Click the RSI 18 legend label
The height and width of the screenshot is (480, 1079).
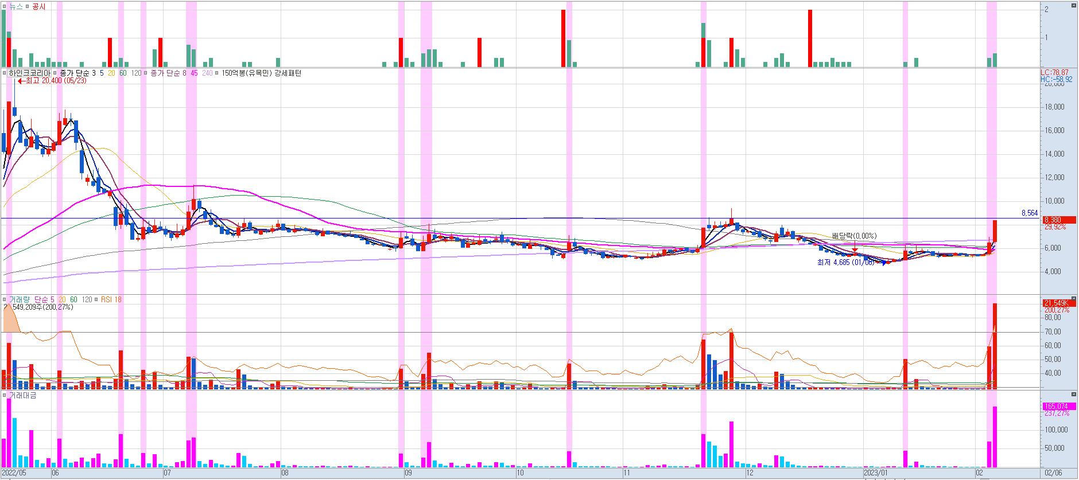111,299
